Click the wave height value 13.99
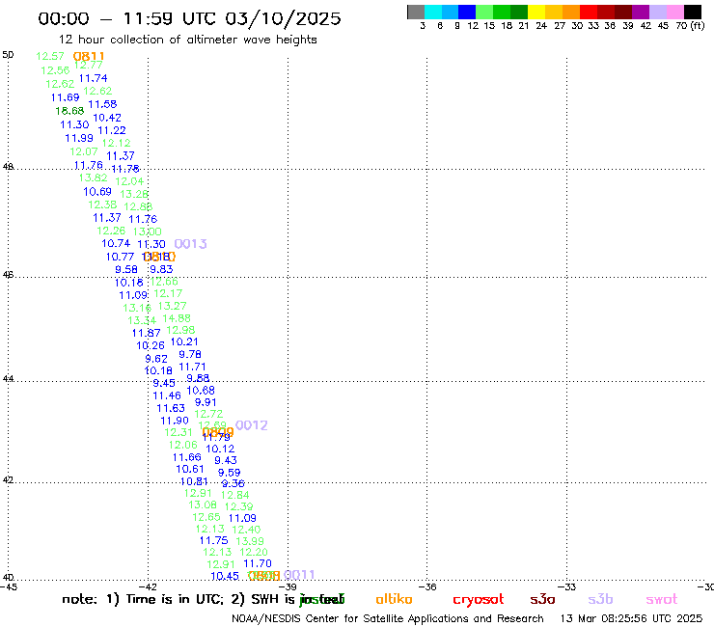The height and width of the screenshot is (627, 714). click(250, 541)
